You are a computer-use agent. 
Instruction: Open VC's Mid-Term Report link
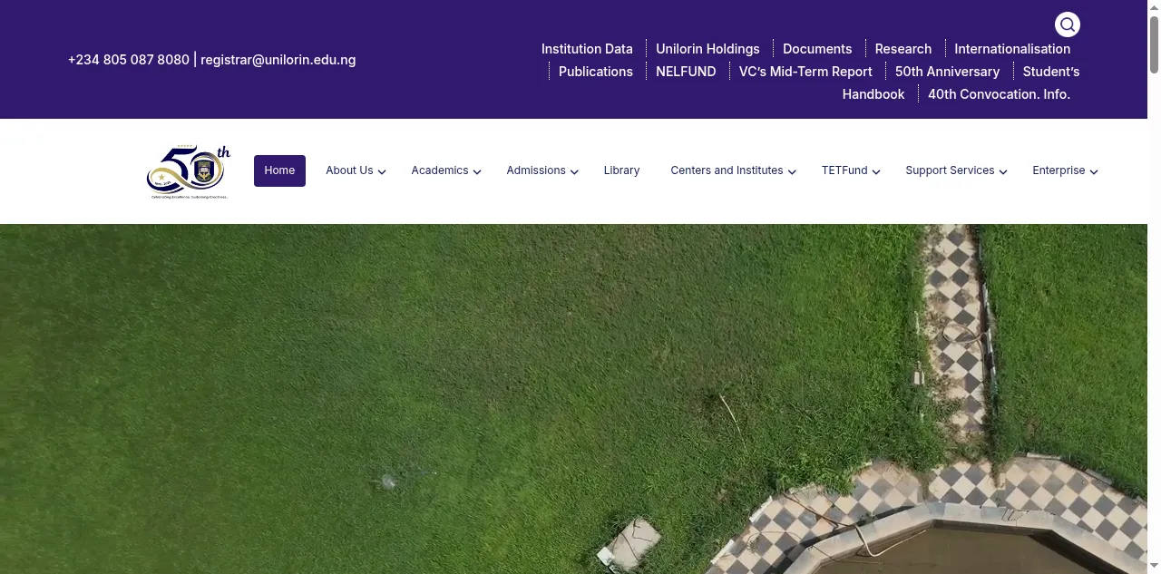pos(805,72)
